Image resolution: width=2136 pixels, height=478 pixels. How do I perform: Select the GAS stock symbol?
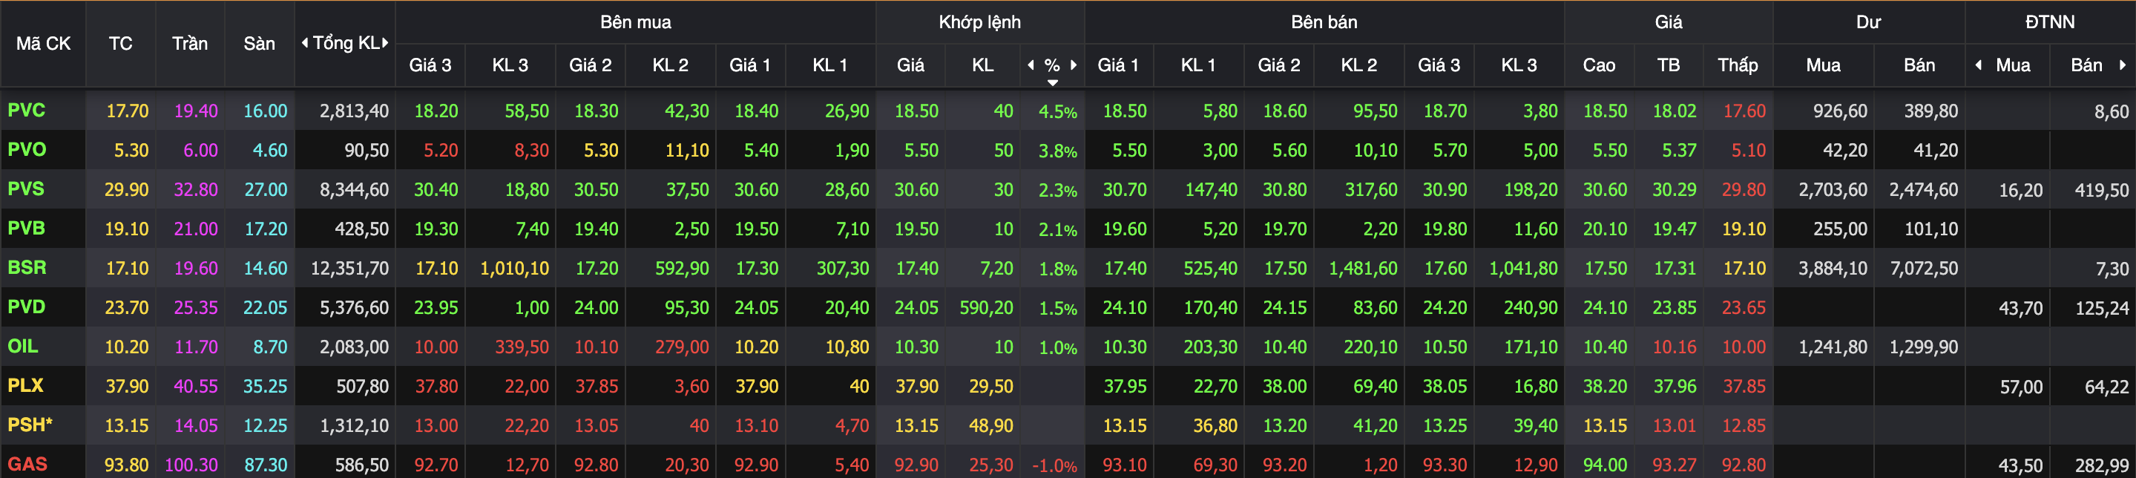(x=27, y=464)
